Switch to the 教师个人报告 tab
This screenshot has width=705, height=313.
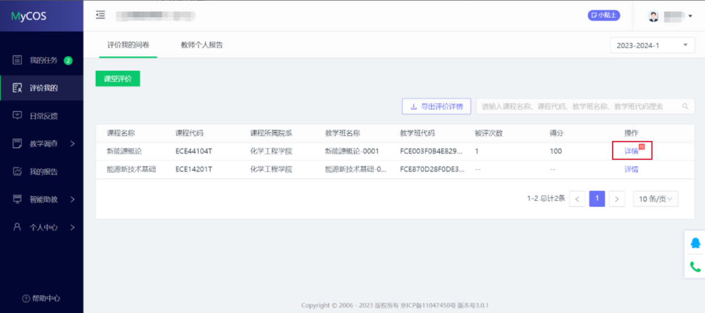pos(201,45)
